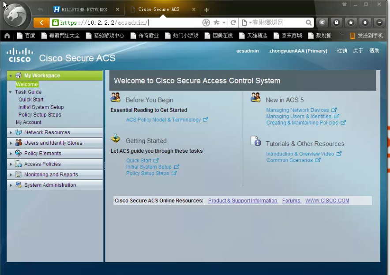Click the lock icon in browser toolbar
Viewport: 390px width, 275px height.
tap(336, 23)
